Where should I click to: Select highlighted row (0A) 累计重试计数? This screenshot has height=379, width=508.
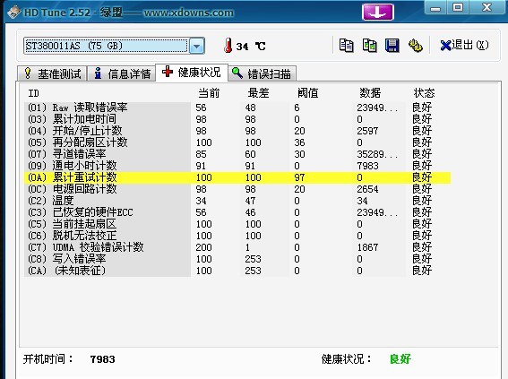pos(237,177)
